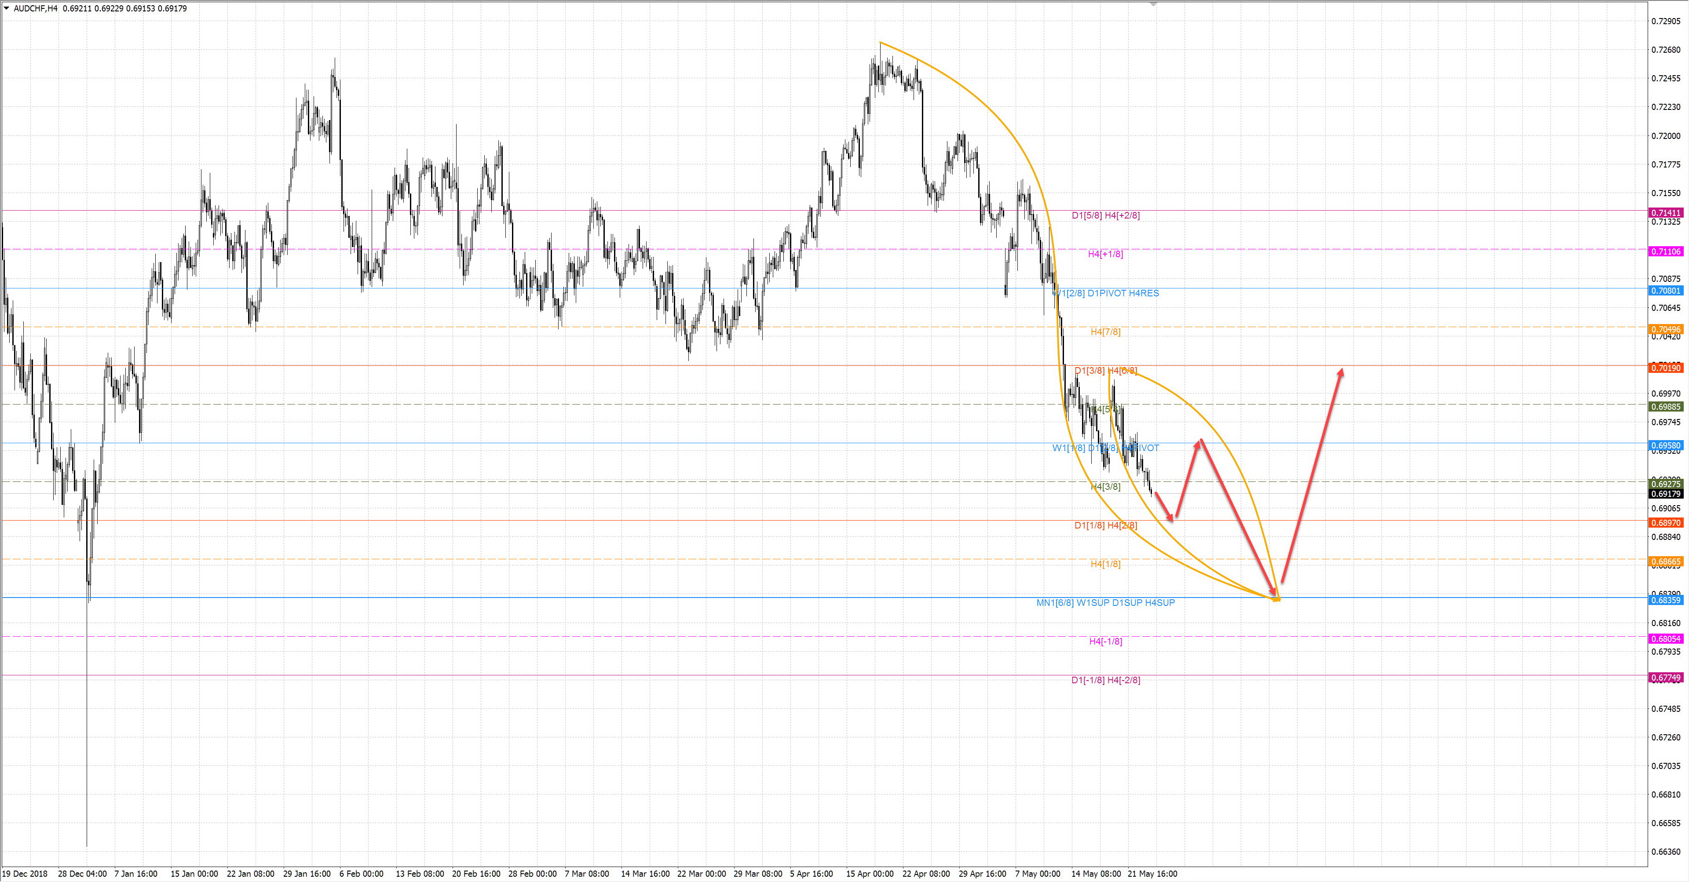
Task: Click the AUDCHF,H4 symbol title text
Action: [x=35, y=8]
